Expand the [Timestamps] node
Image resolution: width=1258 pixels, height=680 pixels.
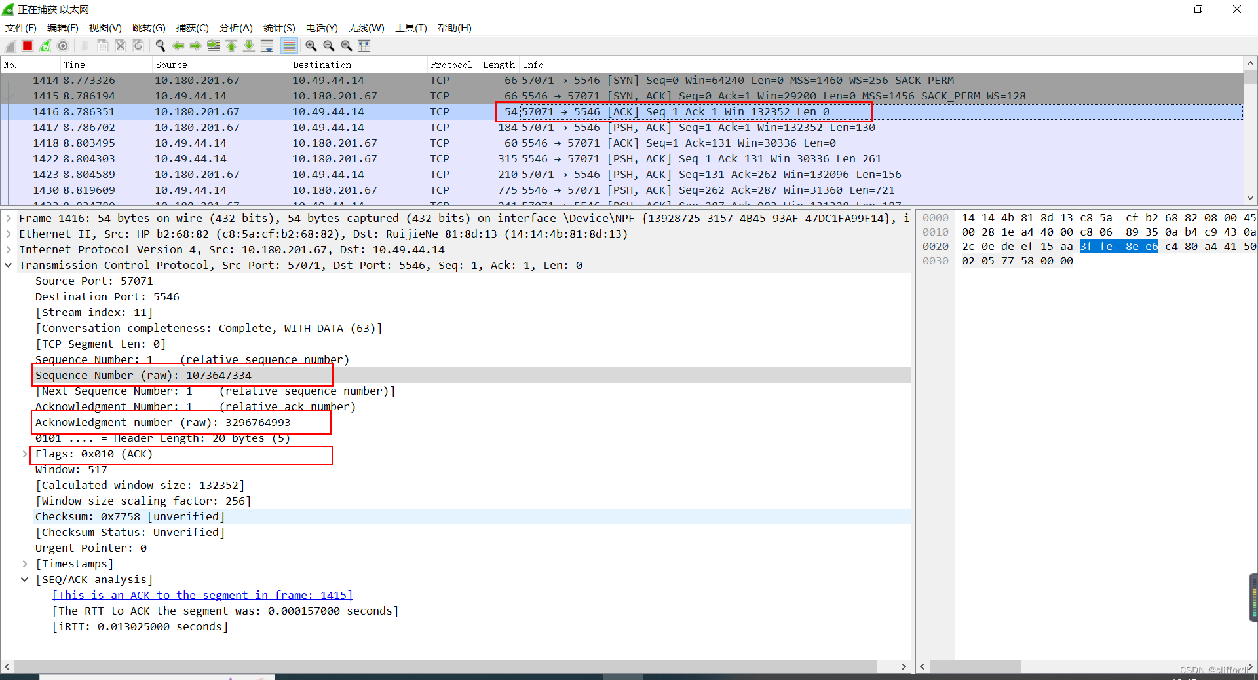[25, 564]
